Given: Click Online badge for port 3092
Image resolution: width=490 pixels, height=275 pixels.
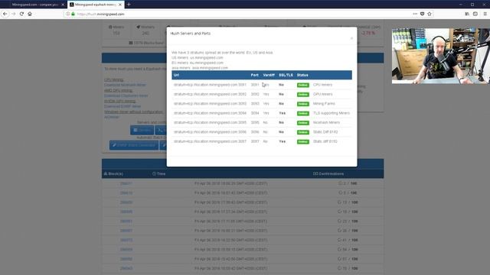Looking at the screenshot, I should 303,95.
